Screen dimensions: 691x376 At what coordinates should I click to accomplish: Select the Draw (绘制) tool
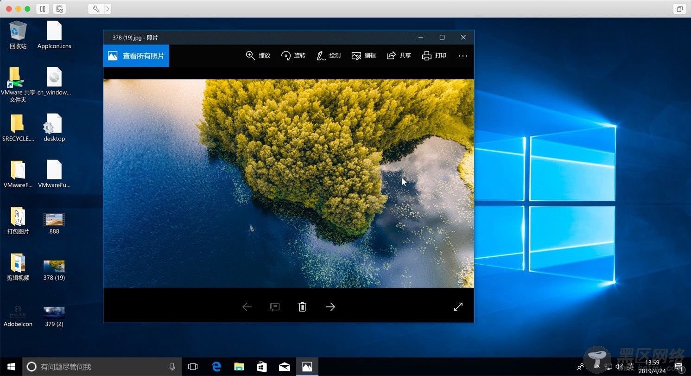pyautogui.click(x=329, y=56)
